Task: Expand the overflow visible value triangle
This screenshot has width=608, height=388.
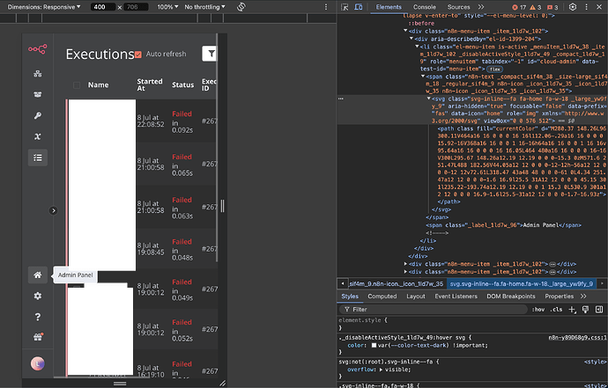Action: pos(381,370)
